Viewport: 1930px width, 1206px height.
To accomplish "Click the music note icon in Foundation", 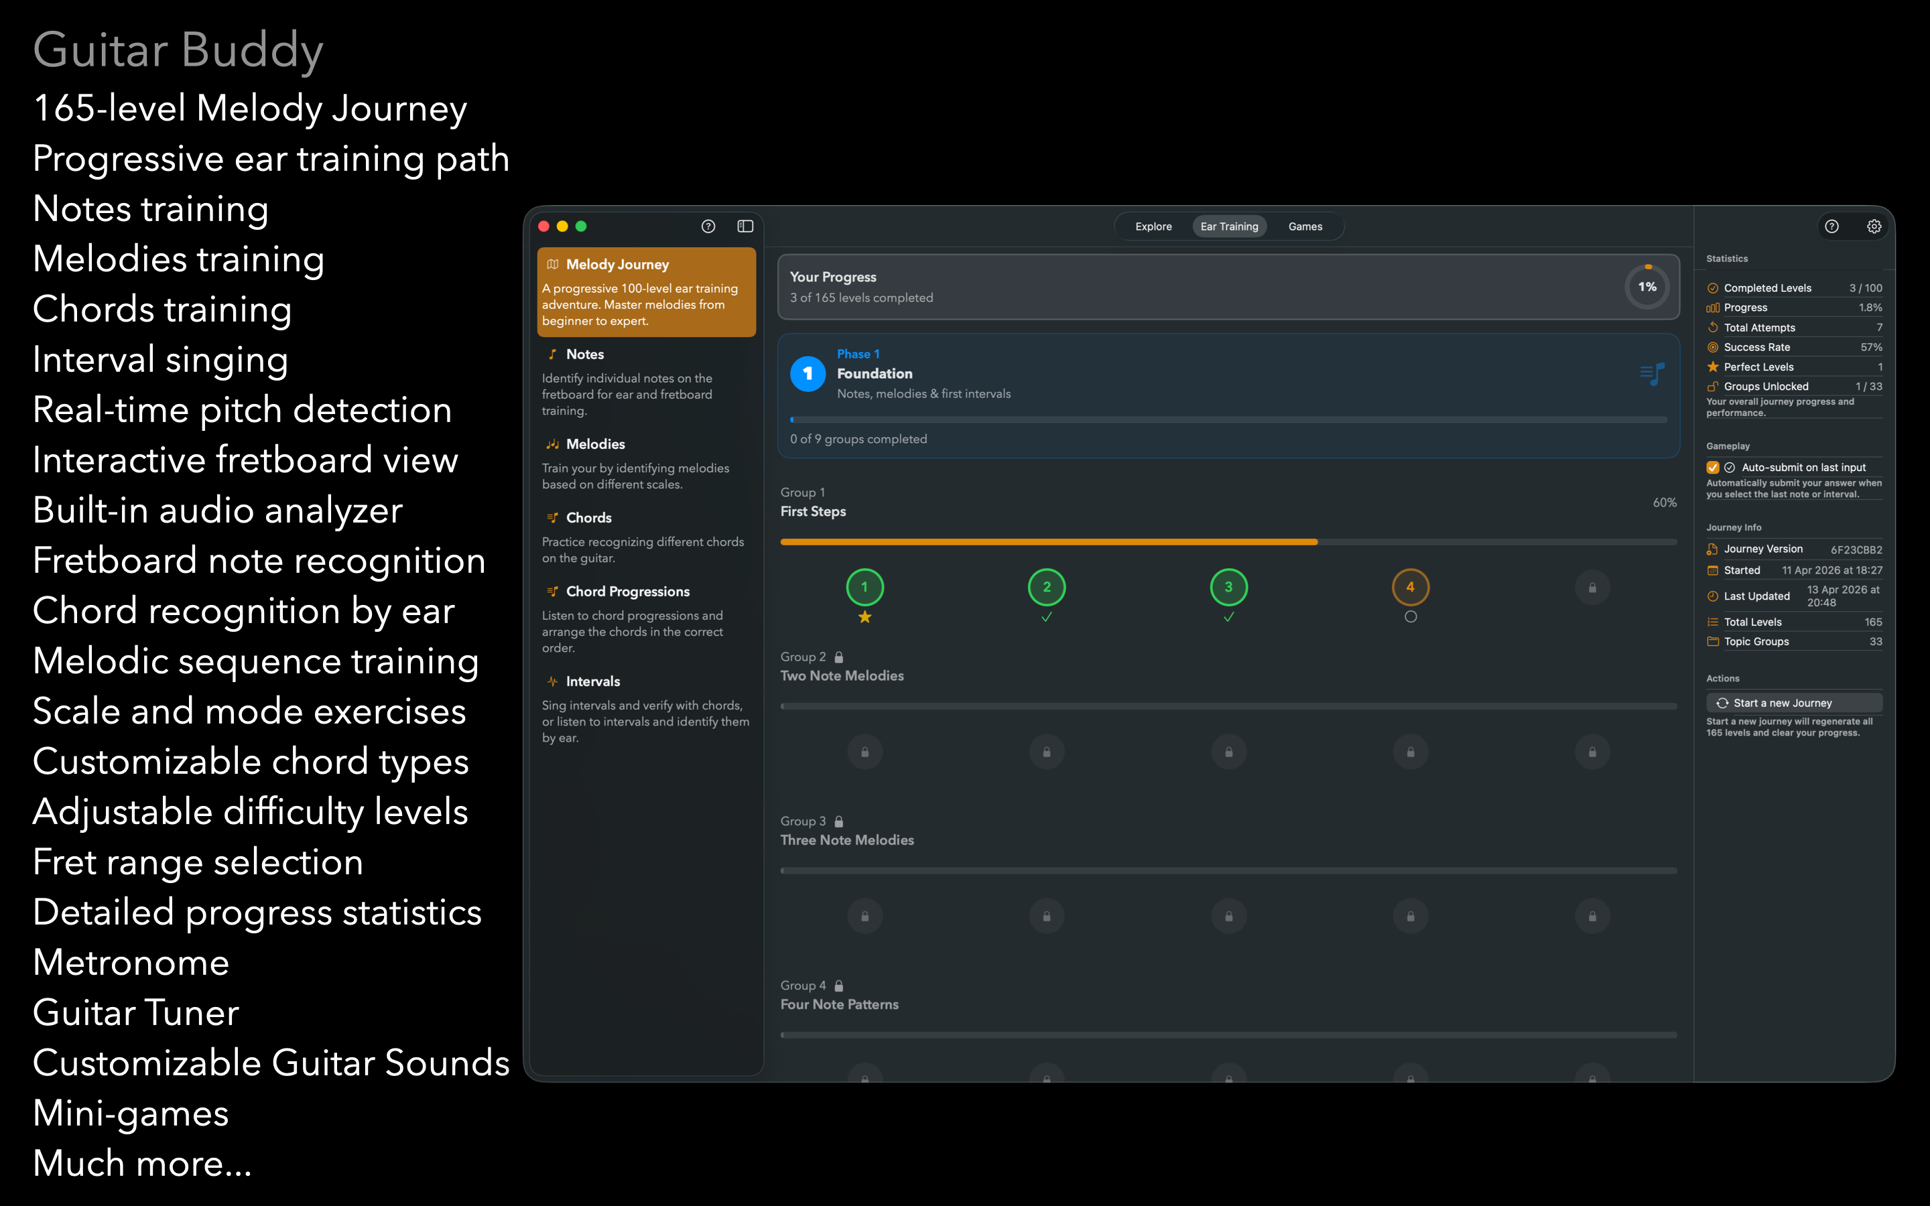I will click(x=1653, y=373).
